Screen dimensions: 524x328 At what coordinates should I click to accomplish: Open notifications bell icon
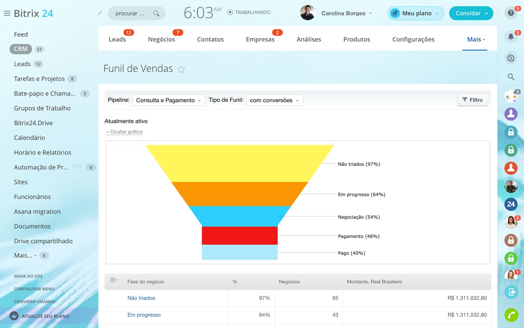tap(511, 37)
